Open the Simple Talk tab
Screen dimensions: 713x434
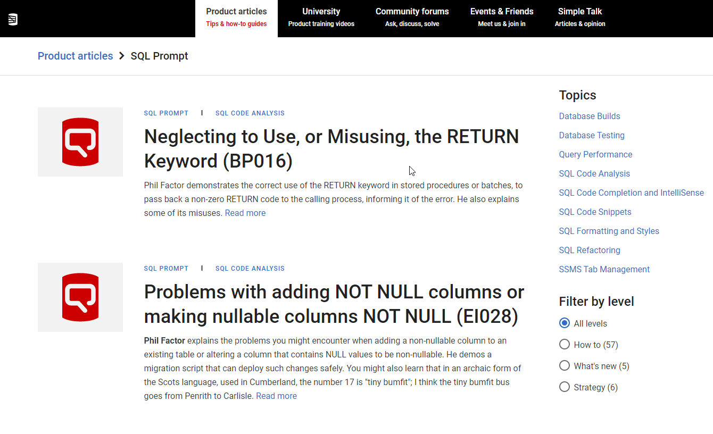(579, 18)
